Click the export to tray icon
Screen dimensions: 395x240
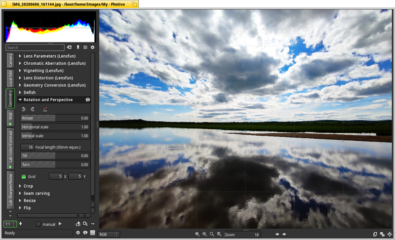tap(78, 224)
